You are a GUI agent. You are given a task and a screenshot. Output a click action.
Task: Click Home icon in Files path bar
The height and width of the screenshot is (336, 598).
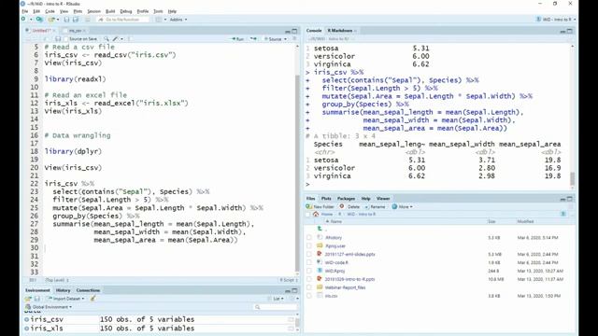(316, 214)
